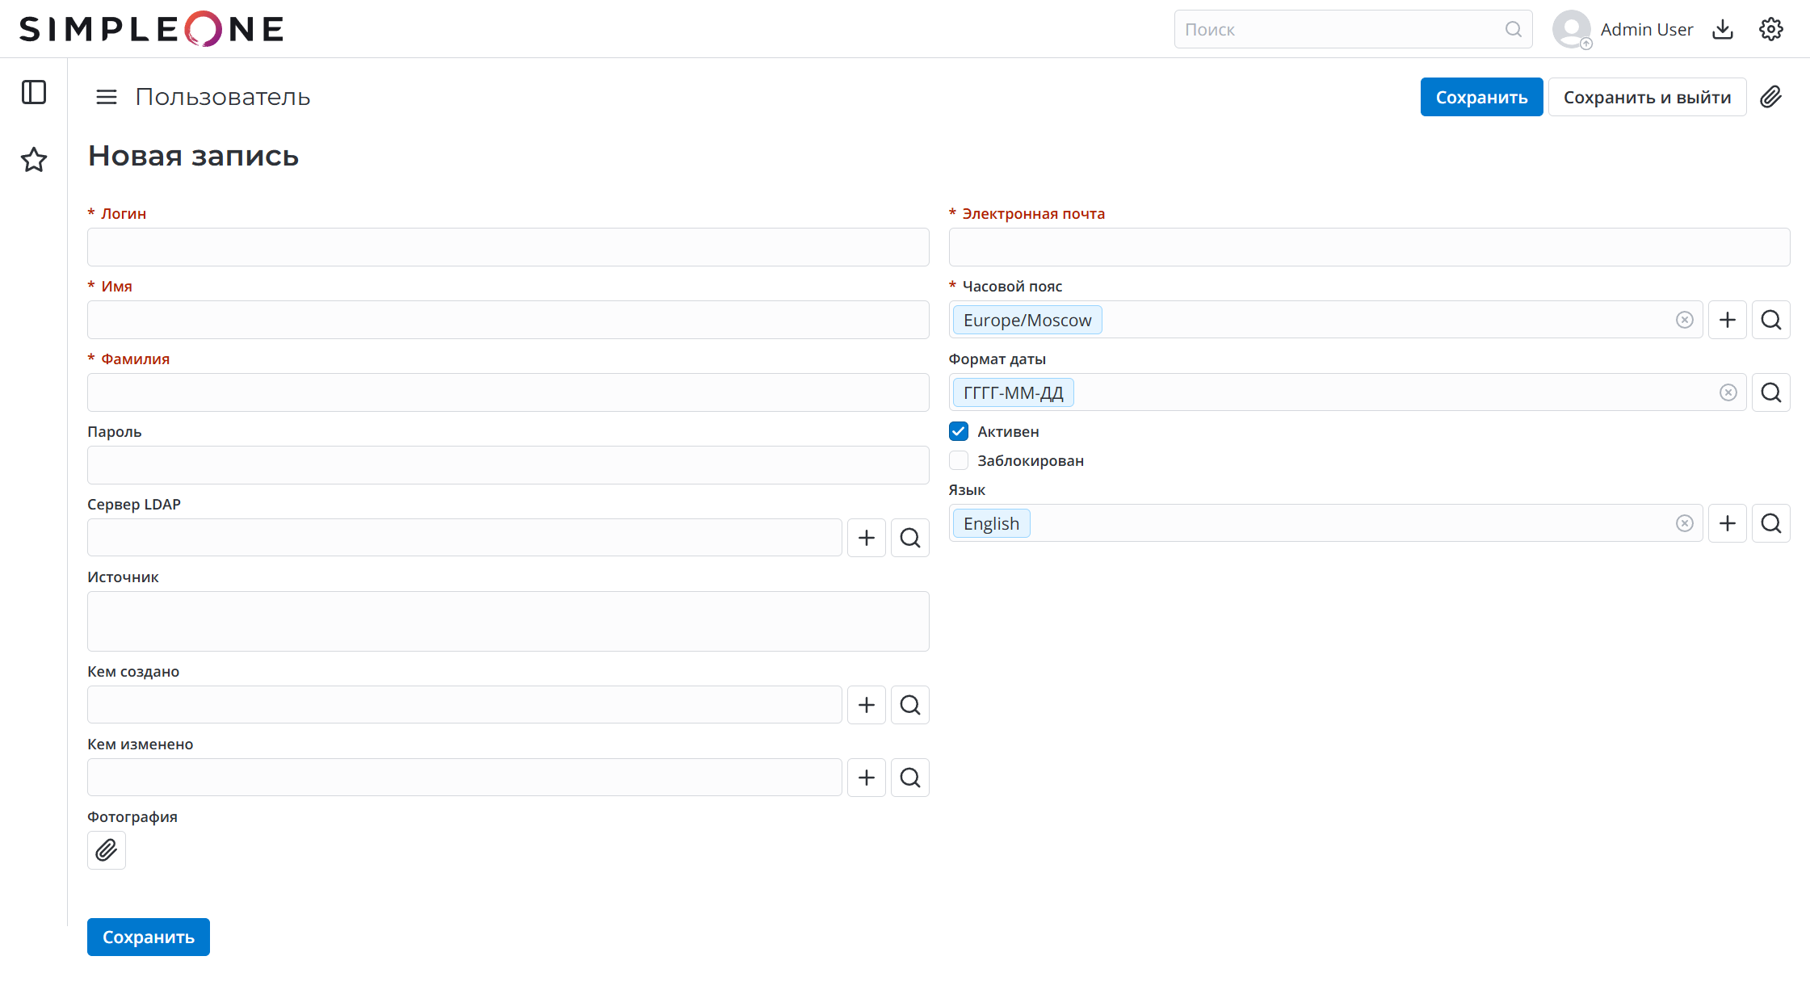Focus the Логин input field
The width and height of the screenshot is (1810, 994).
pos(508,247)
